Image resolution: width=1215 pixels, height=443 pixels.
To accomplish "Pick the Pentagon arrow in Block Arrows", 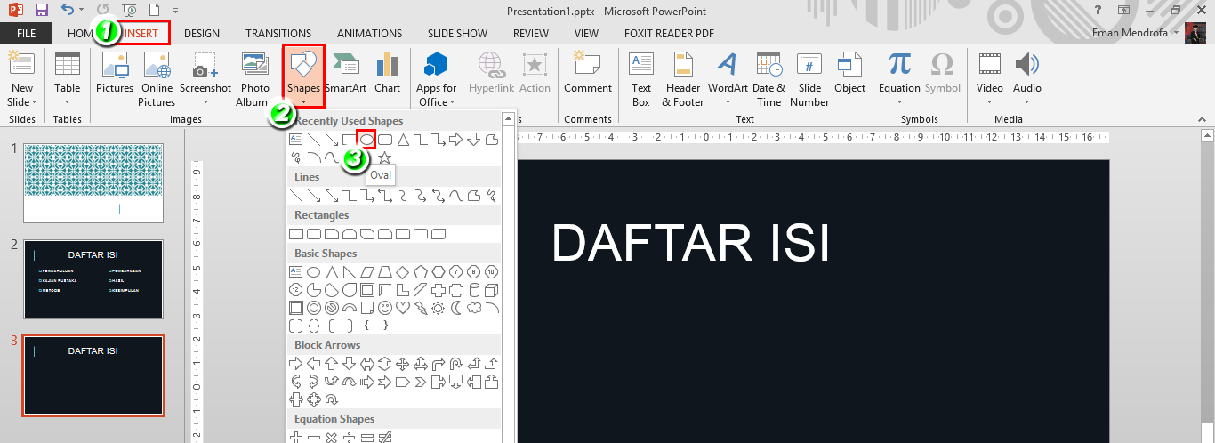I will pos(403,382).
